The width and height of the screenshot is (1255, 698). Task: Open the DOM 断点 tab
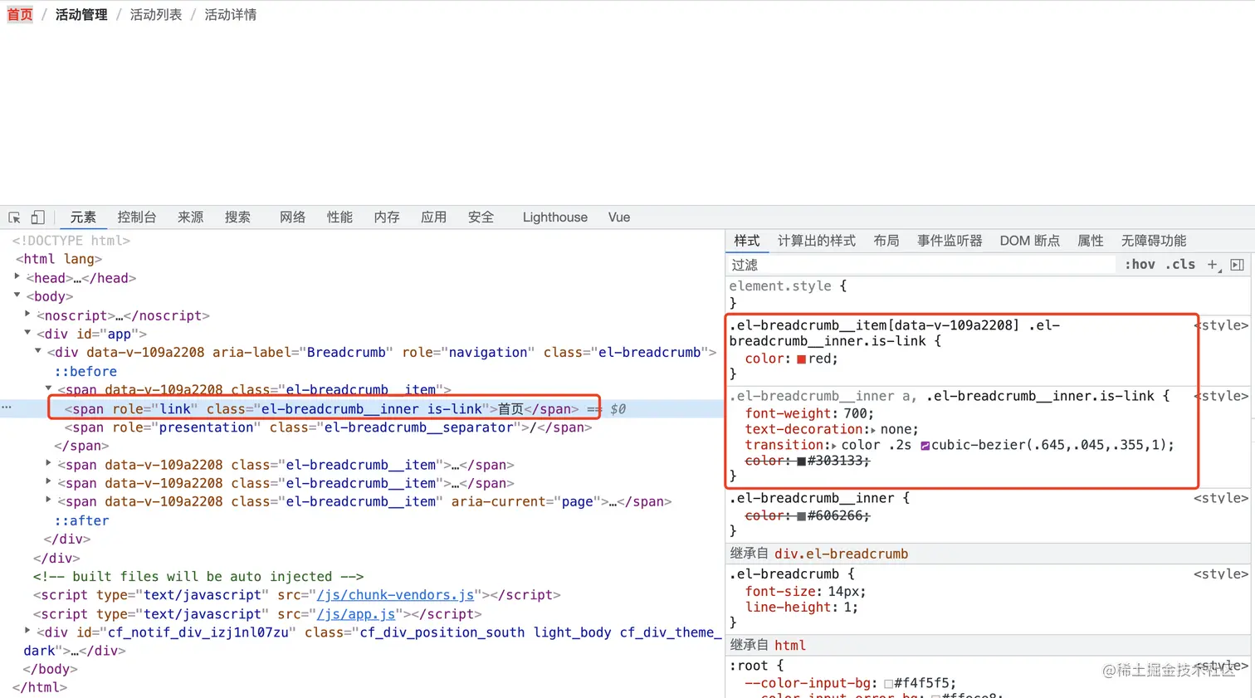point(1030,241)
